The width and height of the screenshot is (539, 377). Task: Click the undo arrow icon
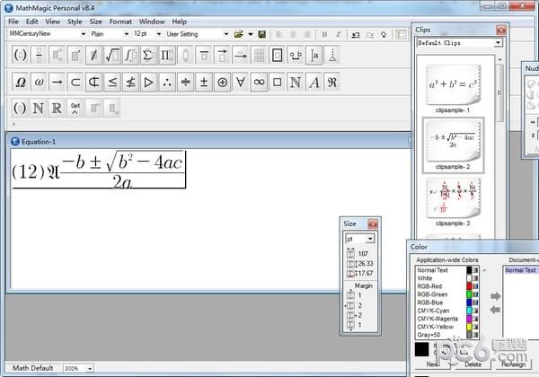tap(356, 34)
